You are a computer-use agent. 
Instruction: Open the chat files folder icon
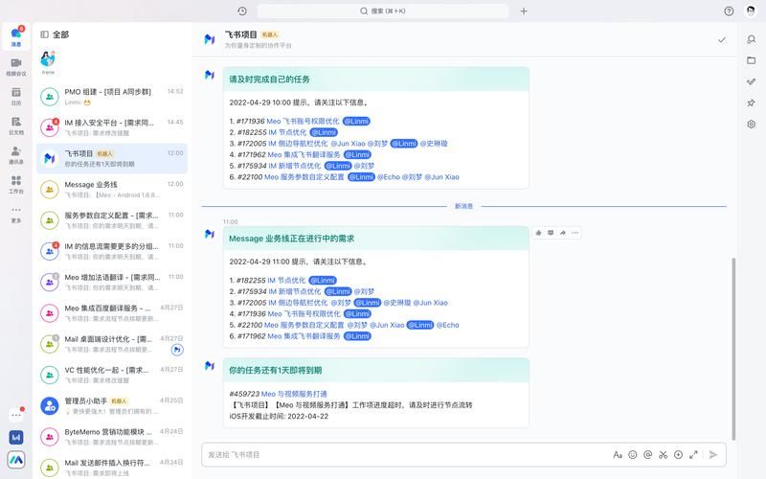pos(751,60)
